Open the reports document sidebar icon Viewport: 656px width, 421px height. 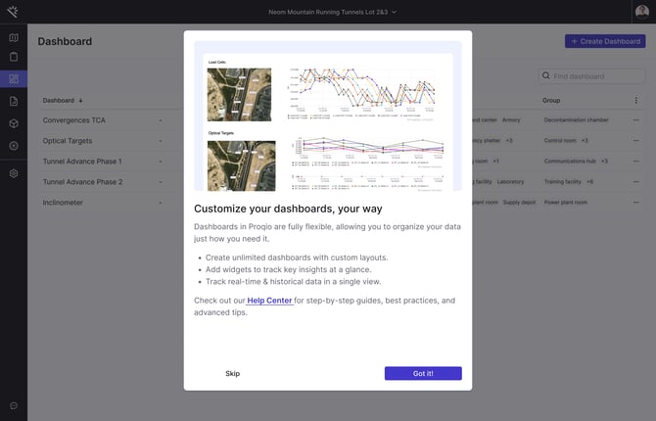point(14,101)
